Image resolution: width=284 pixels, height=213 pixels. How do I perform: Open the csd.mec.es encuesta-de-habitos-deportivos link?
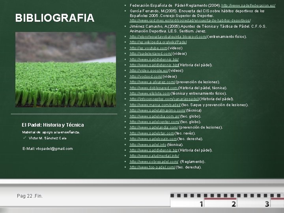190,21
